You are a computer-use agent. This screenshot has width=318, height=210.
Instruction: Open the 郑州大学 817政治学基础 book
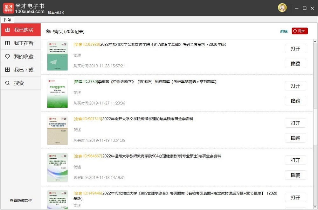pos(295,48)
